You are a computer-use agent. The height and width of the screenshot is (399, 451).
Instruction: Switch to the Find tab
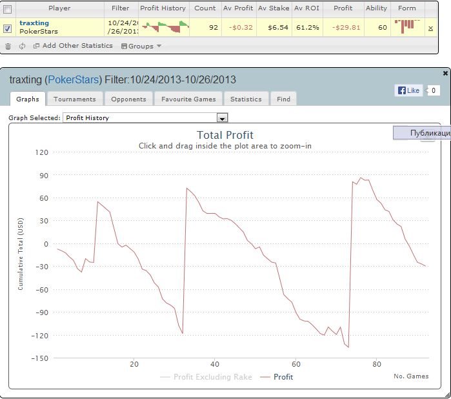(x=284, y=99)
